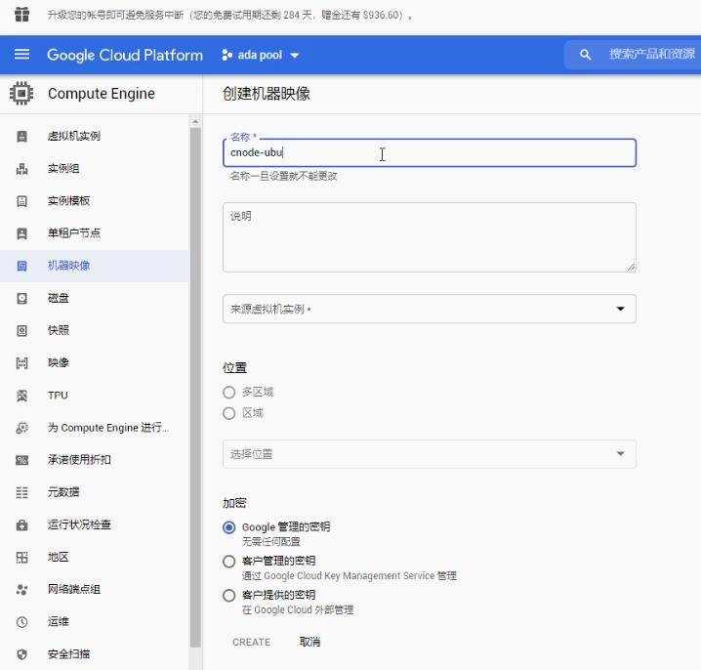The image size is (701, 670).
Task: Open 快照 in the sidebar
Action: coord(59,330)
